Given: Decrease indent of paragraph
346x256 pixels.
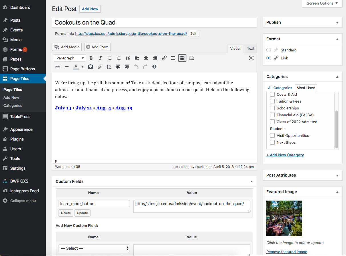Looking at the screenshot, I should coord(118,67).
